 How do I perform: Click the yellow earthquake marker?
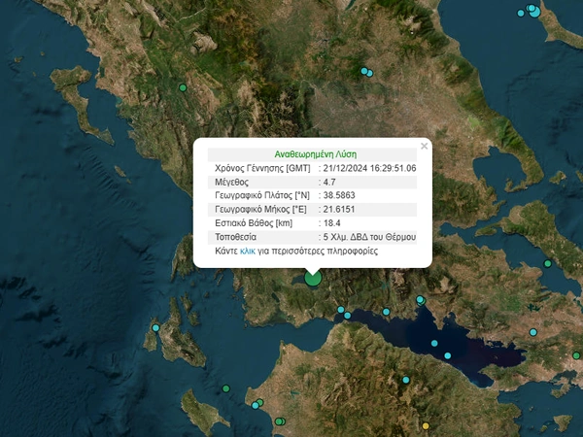tap(426, 425)
